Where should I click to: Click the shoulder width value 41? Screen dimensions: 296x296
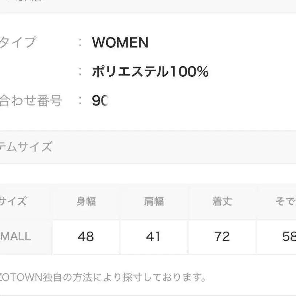pyautogui.click(x=153, y=237)
